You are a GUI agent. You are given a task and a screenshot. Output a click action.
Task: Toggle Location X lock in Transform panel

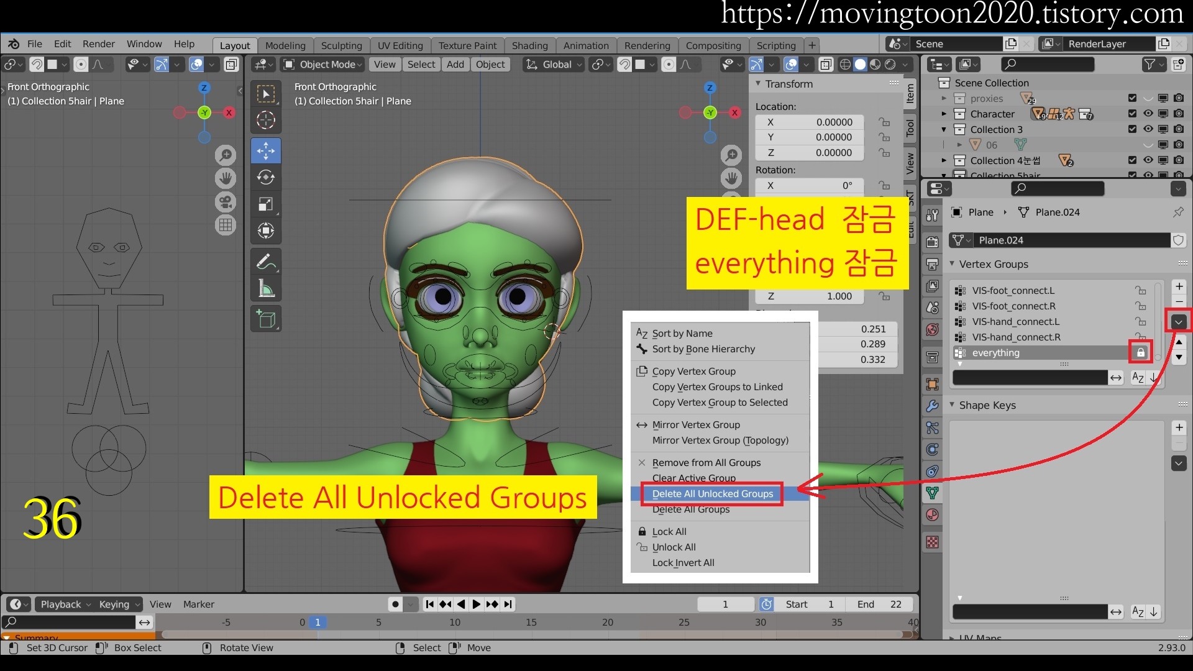[x=884, y=122]
